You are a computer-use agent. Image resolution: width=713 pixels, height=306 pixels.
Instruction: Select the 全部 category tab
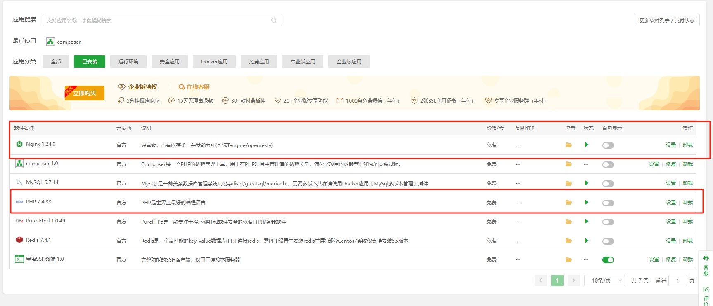[x=56, y=61]
